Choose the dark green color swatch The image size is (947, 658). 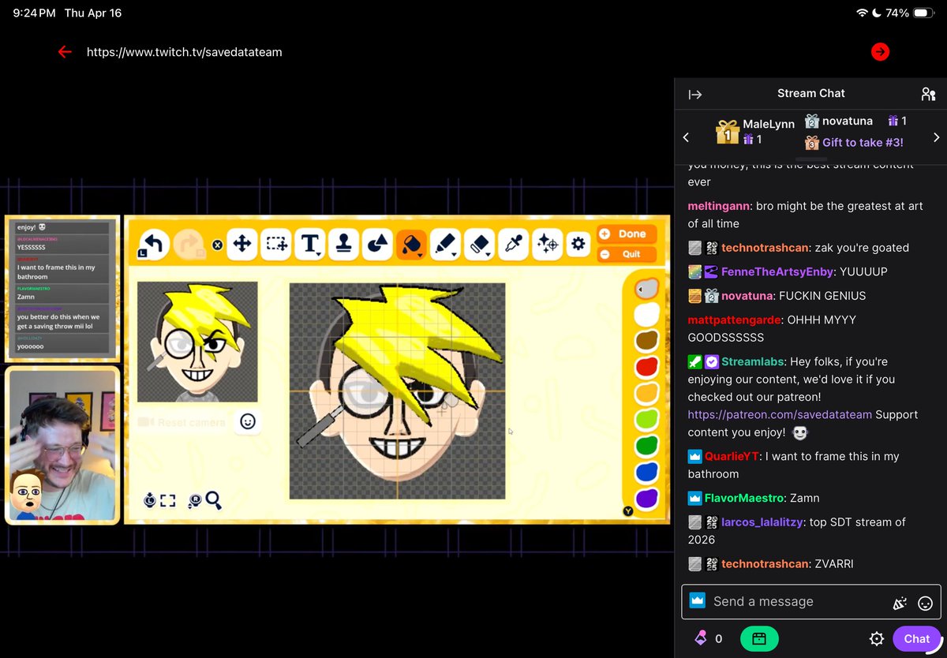(646, 446)
